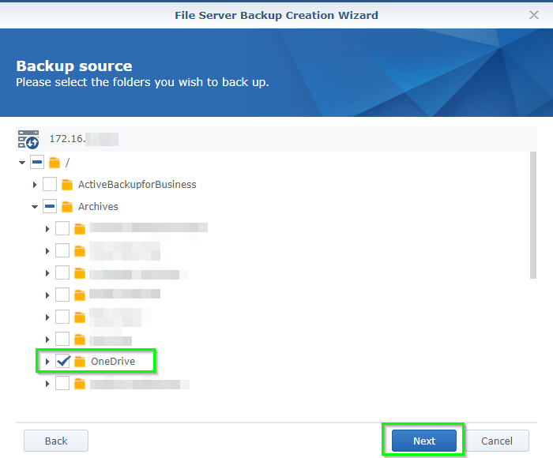
Task: Click the OneDrive folder icon
Action: click(80, 361)
